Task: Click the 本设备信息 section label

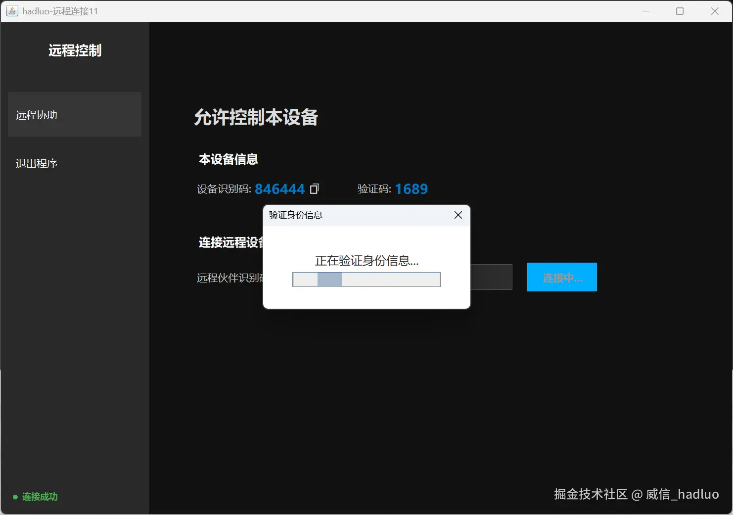Action: tap(229, 159)
